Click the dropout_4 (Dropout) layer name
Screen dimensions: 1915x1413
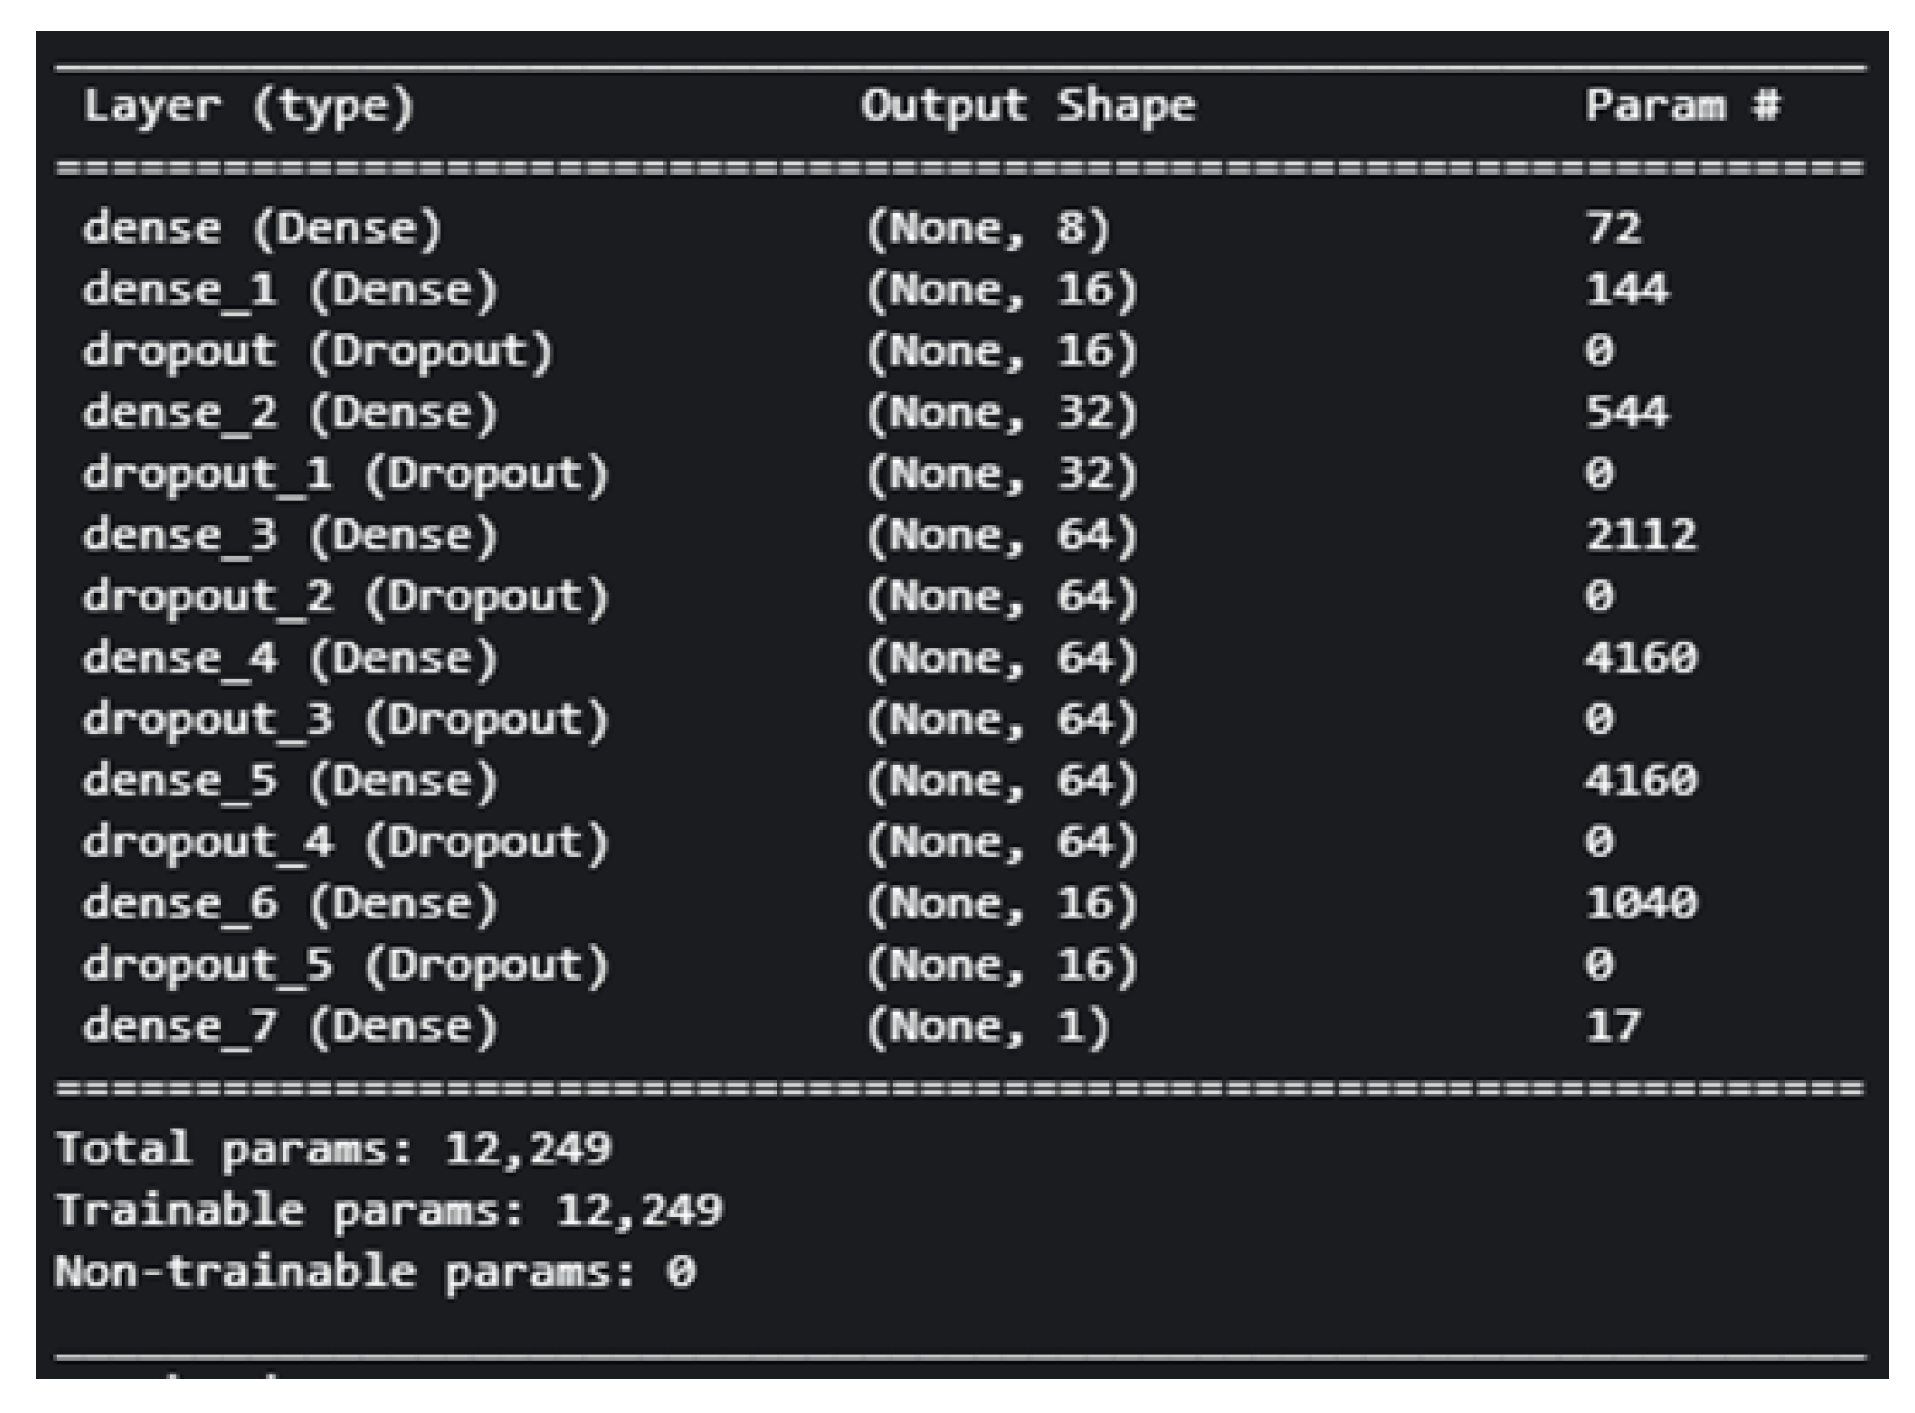(x=345, y=841)
